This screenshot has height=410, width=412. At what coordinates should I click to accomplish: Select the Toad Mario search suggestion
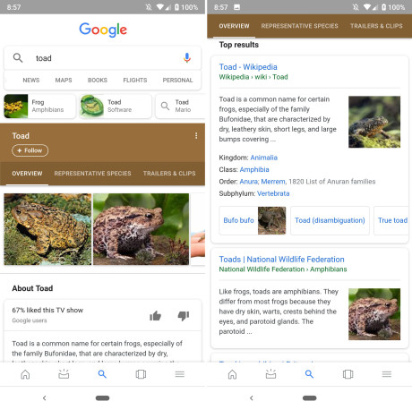tap(180, 106)
